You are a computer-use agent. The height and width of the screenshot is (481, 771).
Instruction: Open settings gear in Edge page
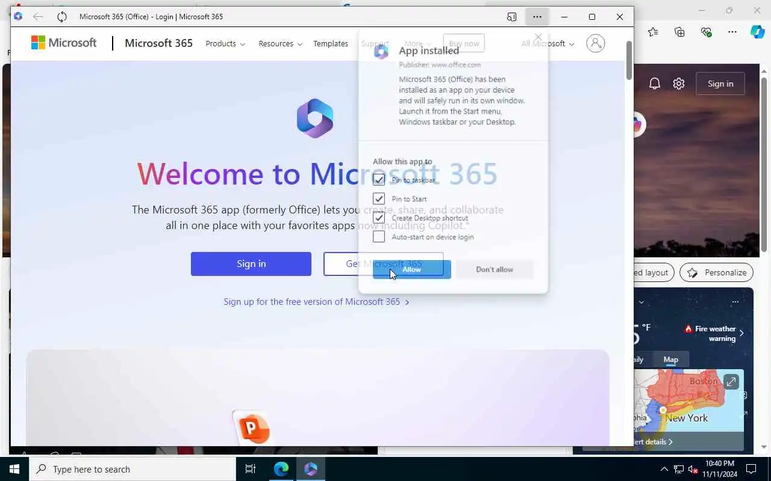[679, 84]
